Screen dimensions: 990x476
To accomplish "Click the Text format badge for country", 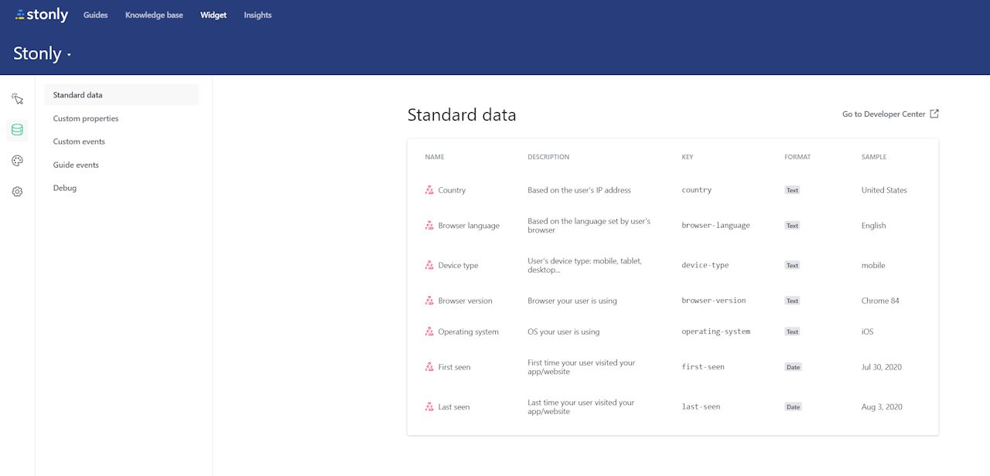I will click(792, 189).
